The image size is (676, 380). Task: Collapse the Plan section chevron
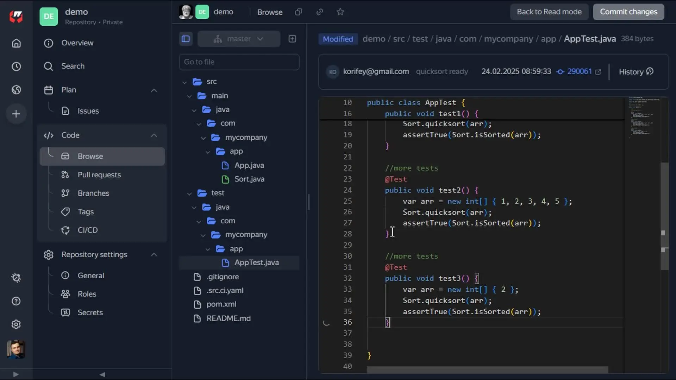[x=154, y=90]
